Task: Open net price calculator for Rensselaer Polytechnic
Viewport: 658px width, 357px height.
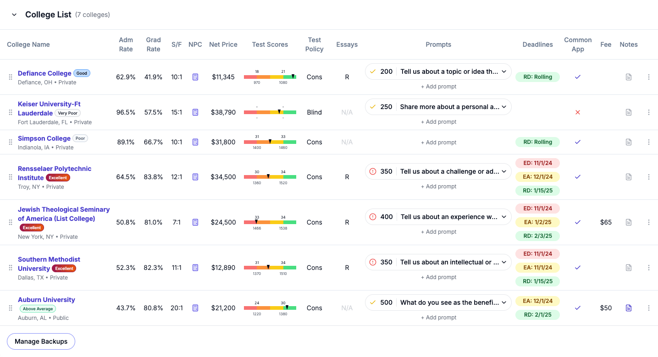Action: click(x=195, y=177)
